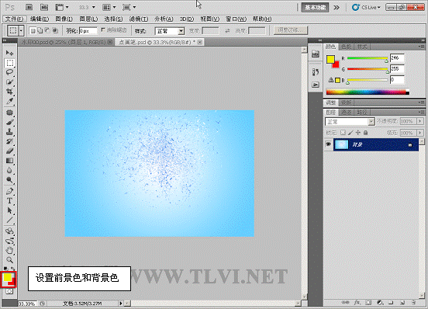Click the Add Layer Style fx button
The image size is (428, 309).
point(357,303)
